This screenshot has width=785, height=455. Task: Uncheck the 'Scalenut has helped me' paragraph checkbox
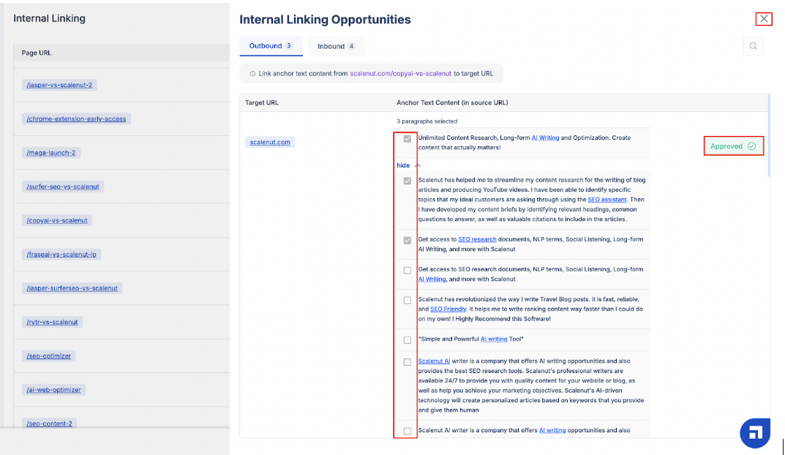pyautogui.click(x=407, y=181)
